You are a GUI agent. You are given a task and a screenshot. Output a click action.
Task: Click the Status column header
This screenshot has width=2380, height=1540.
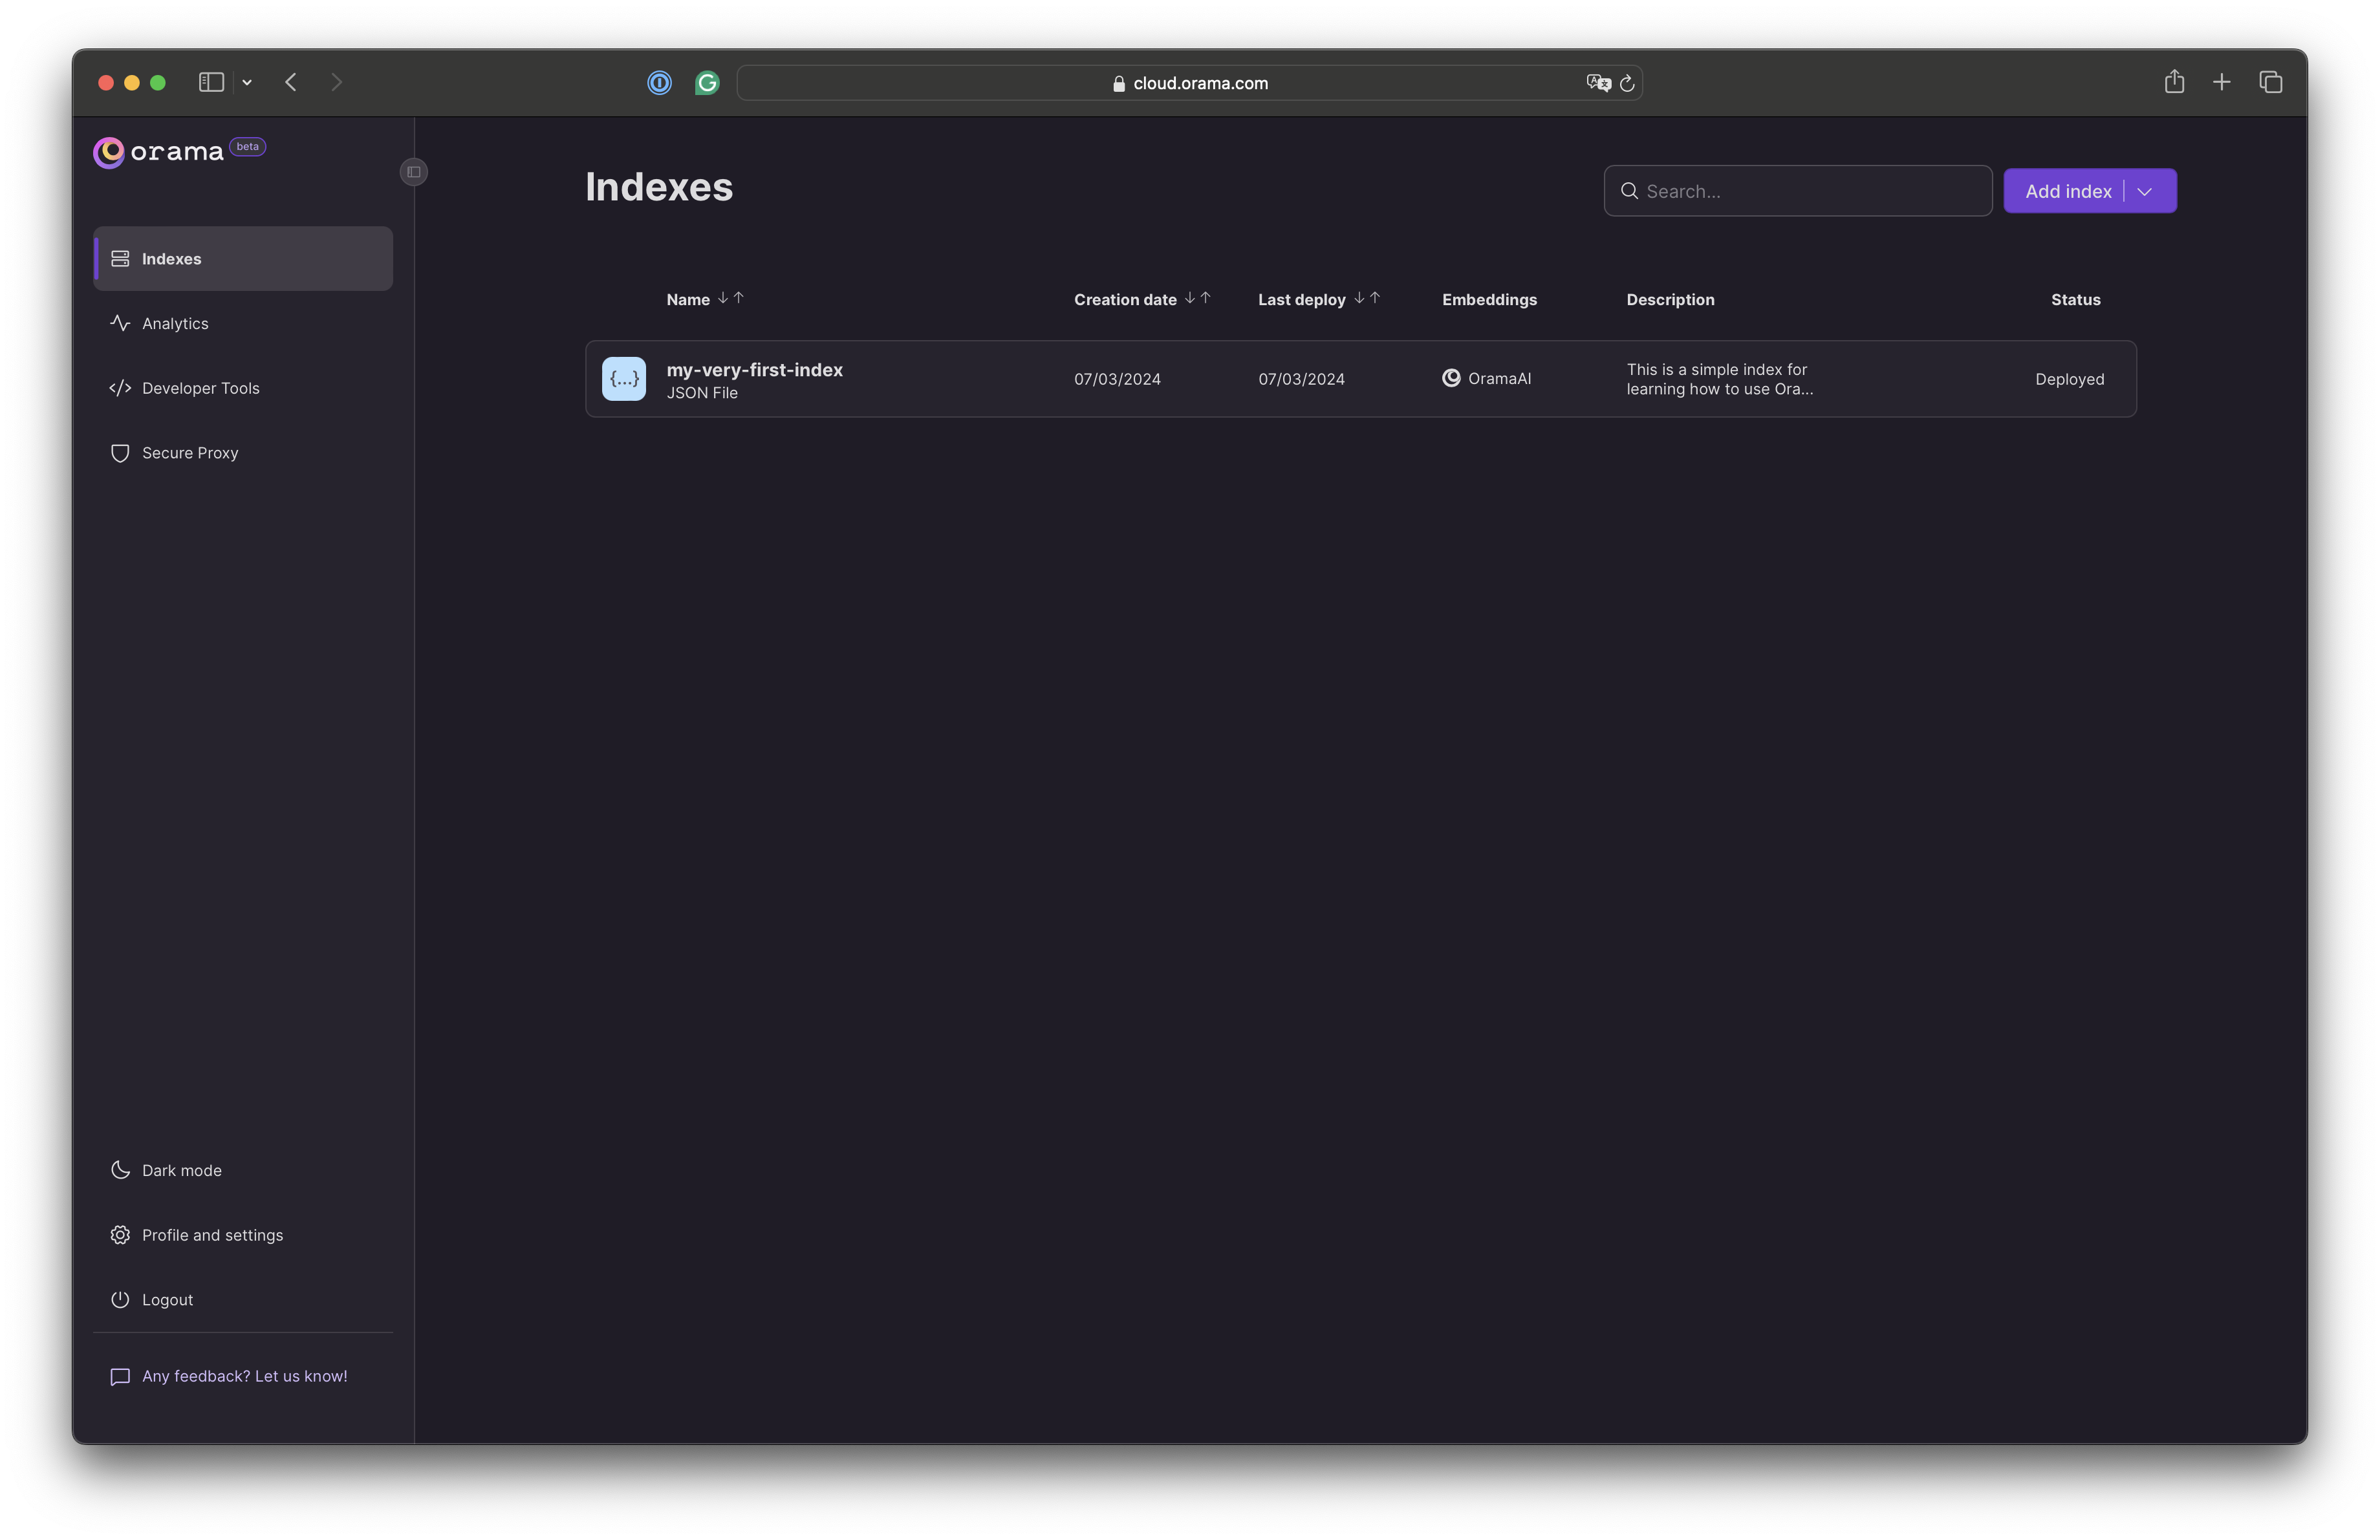tap(2075, 300)
